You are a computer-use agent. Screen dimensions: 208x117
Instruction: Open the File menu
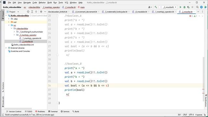pos(9,3)
